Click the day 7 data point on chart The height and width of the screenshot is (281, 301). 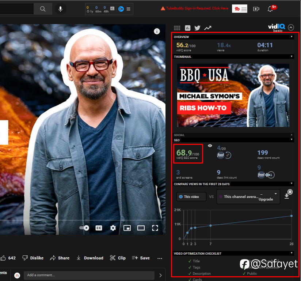click(x=210, y=226)
